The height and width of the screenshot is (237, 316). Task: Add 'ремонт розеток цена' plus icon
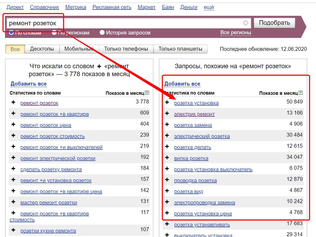click(13, 125)
